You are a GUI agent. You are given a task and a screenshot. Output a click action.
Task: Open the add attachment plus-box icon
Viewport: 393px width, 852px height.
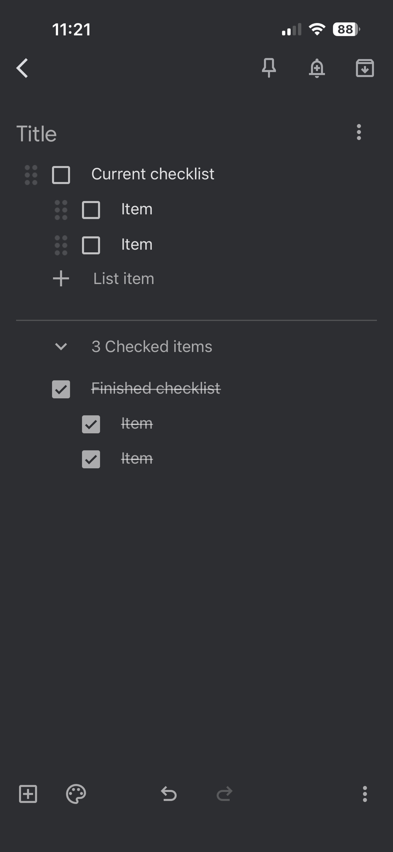(x=28, y=794)
